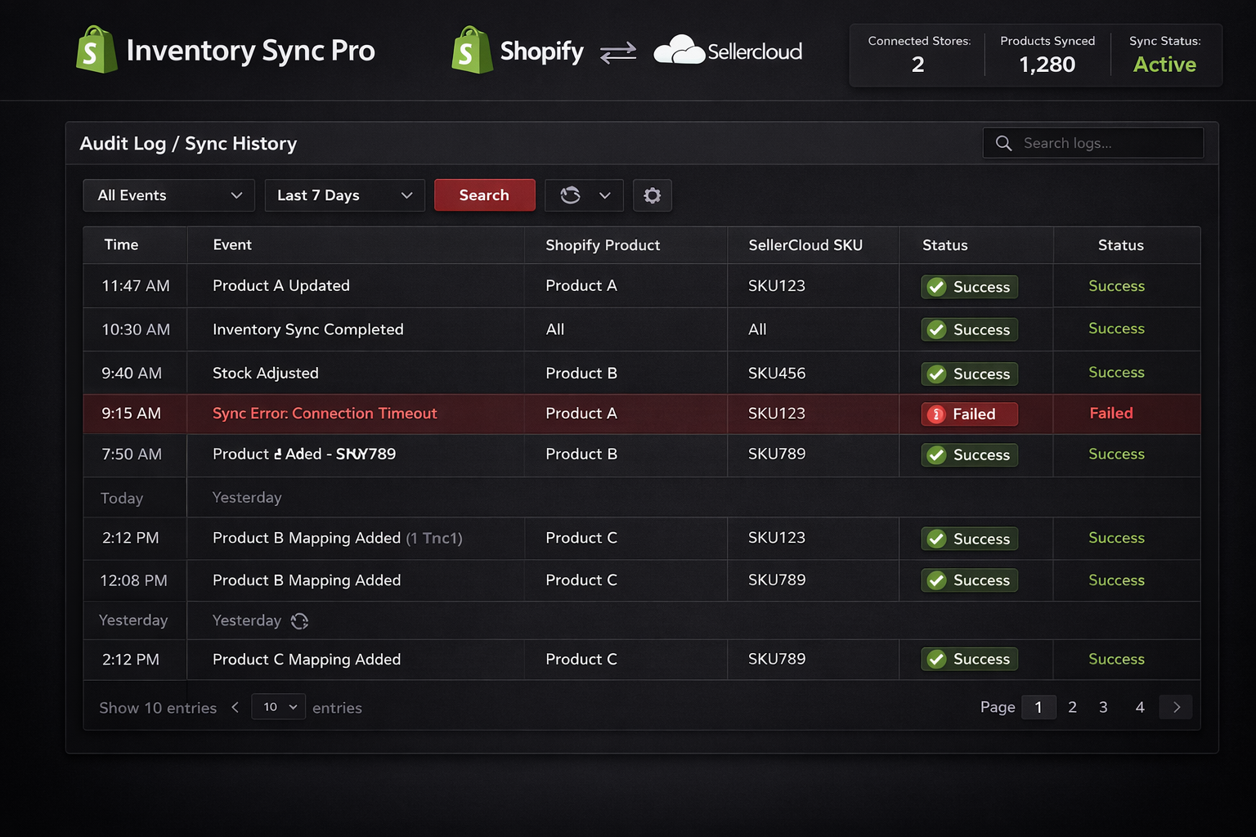Open the All Events dropdown
Image resolution: width=1256 pixels, height=837 pixels.
click(168, 195)
